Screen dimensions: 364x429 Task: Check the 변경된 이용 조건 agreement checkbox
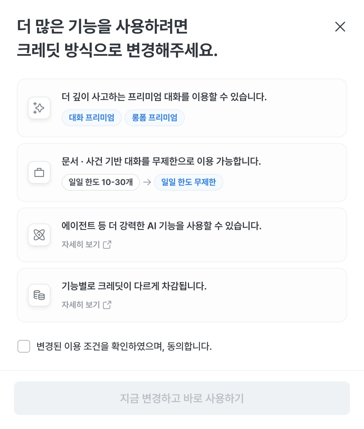click(x=24, y=346)
